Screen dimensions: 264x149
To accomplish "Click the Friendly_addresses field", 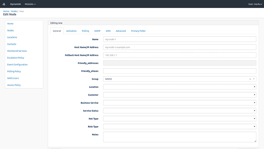I will 180,63.
